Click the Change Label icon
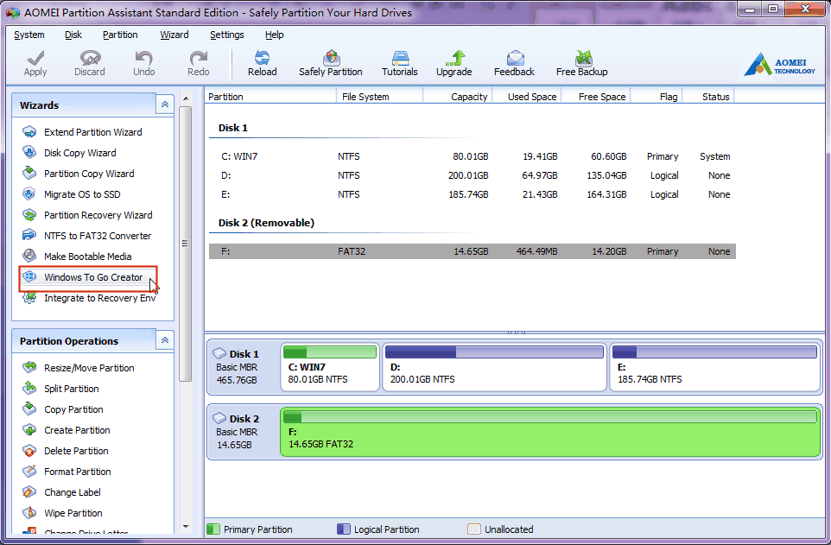 tap(29, 492)
